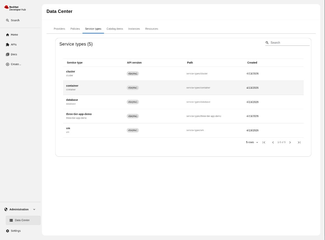Select the Service types tab
Screen dimensions: 325x240
93,29
